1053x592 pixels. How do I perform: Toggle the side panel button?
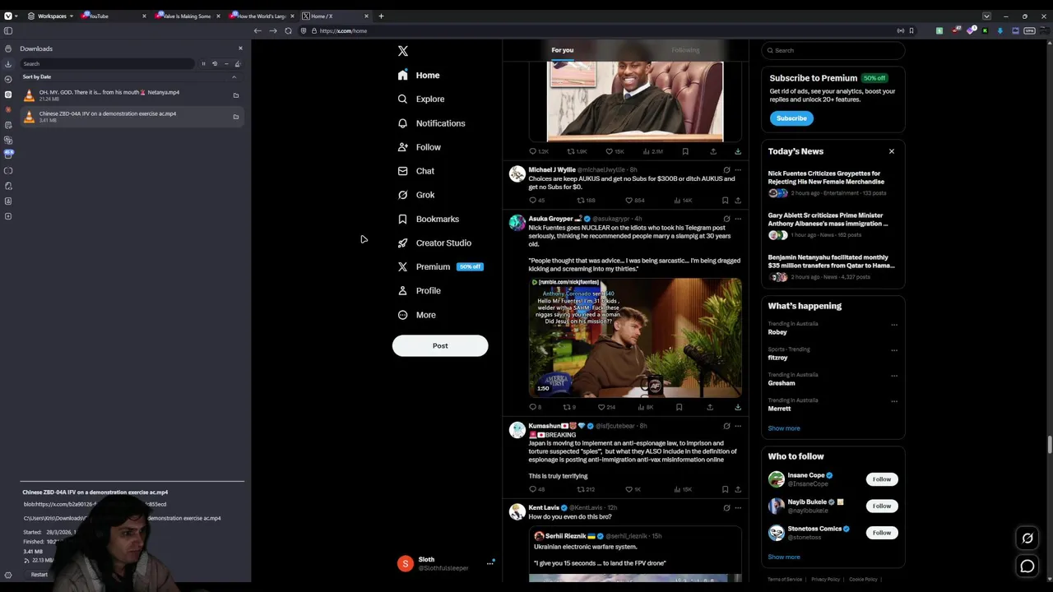click(x=8, y=30)
